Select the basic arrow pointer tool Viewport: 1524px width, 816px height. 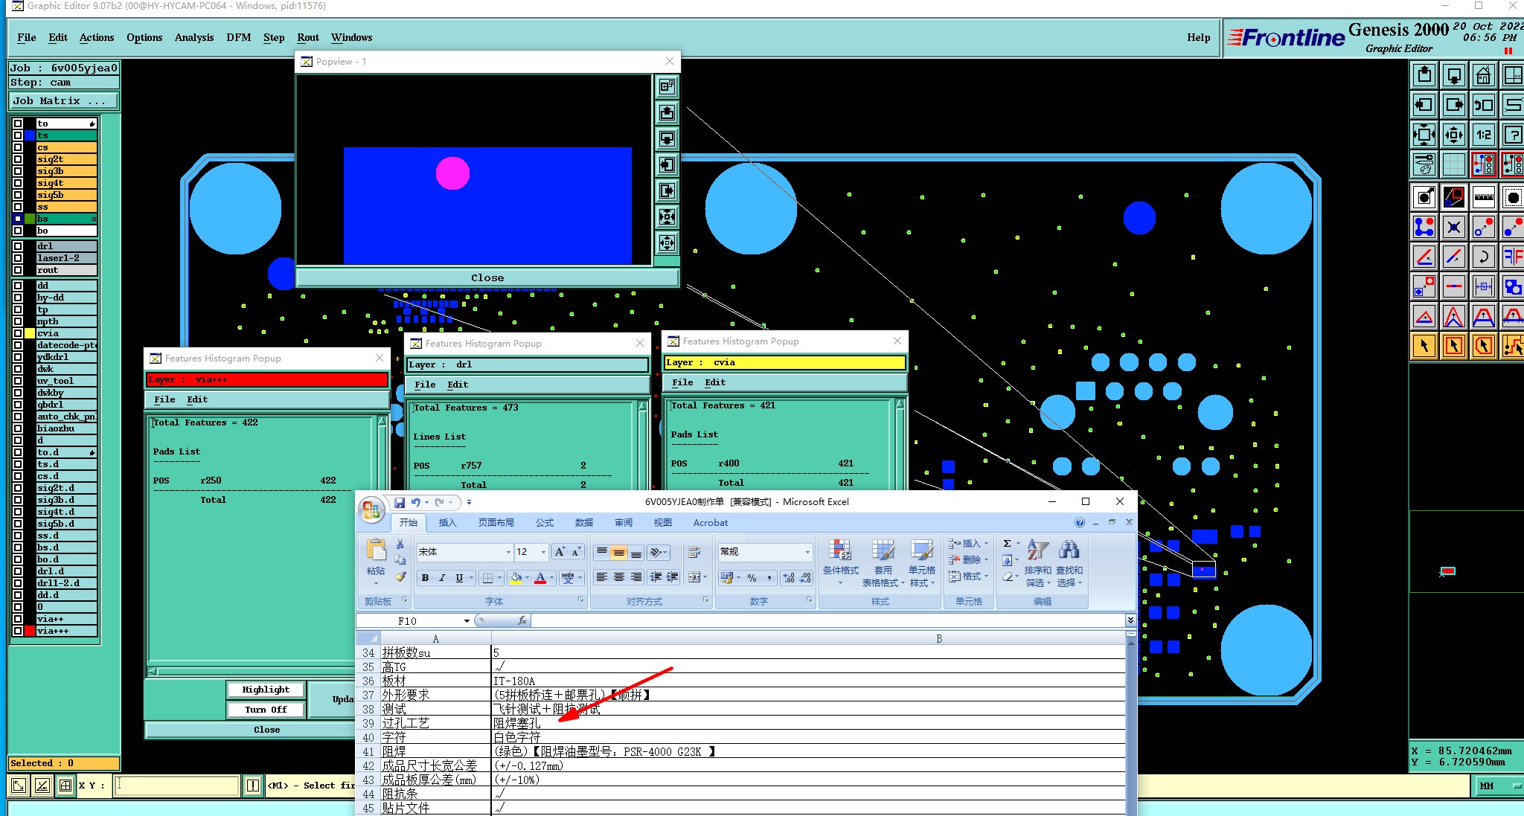coord(1424,346)
